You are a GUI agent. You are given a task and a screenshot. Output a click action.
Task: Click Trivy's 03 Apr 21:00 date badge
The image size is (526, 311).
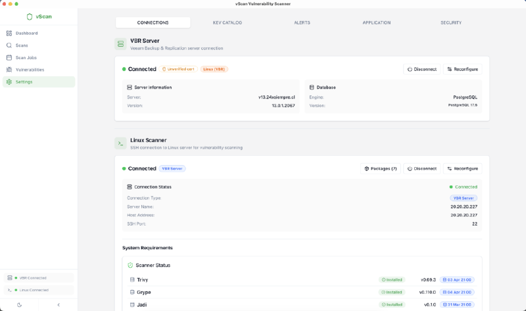pos(457,279)
